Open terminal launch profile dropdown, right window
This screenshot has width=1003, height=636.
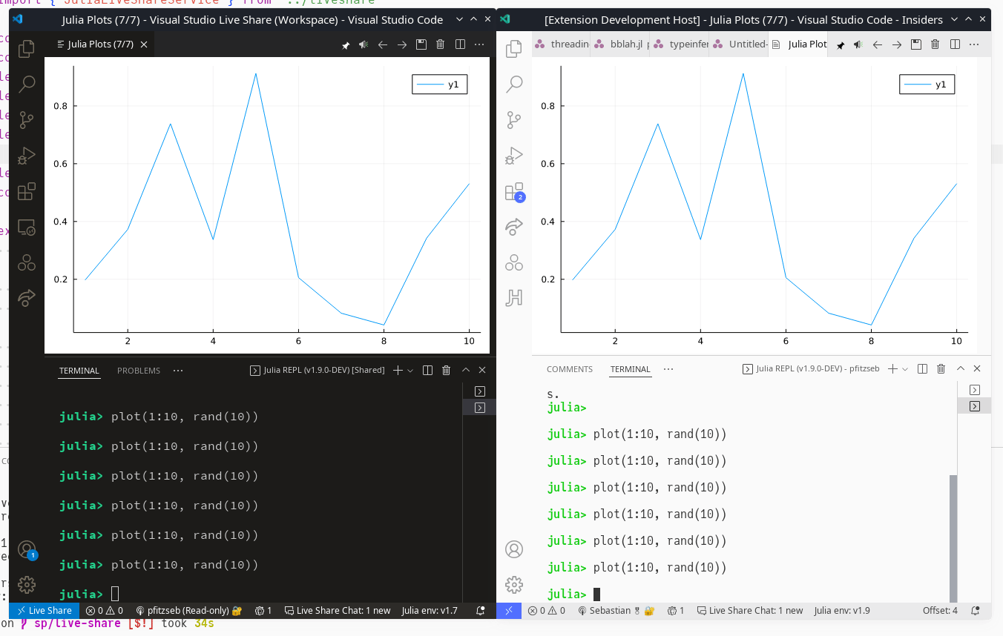(905, 368)
